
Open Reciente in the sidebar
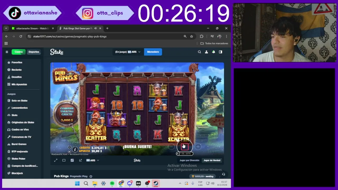23,70
